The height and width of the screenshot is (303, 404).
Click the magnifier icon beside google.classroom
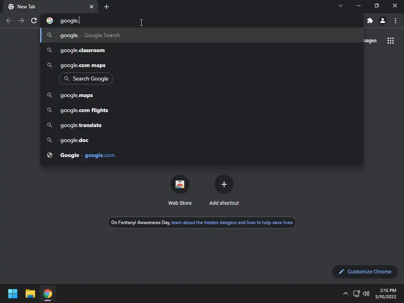(50, 50)
